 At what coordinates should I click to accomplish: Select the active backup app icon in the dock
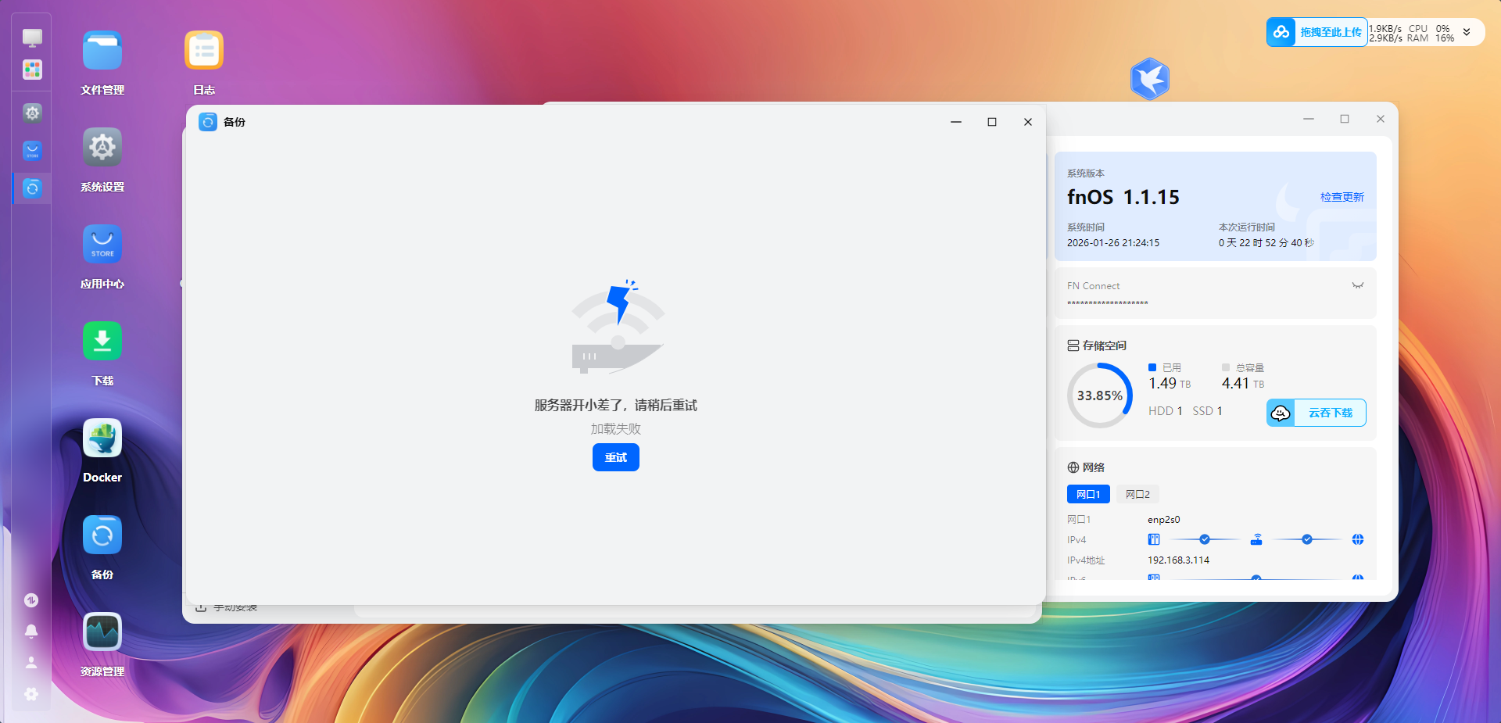(x=32, y=188)
